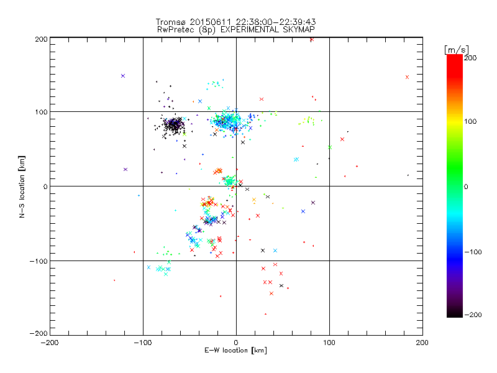The image size is (497, 373).
Task: Click the subtitle "RwPretec (8p) EXPERIMENTAL SKYMAP"
Action: coord(235,30)
